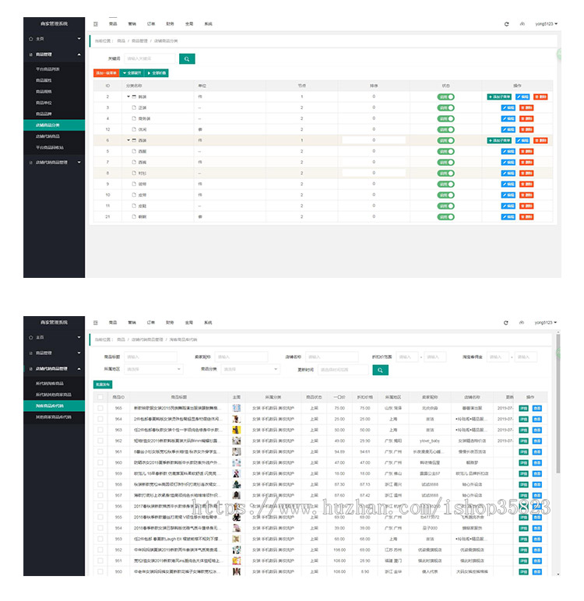Open 财务 top menu in upper screenshot
584x601 pixels.
click(x=170, y=24)
